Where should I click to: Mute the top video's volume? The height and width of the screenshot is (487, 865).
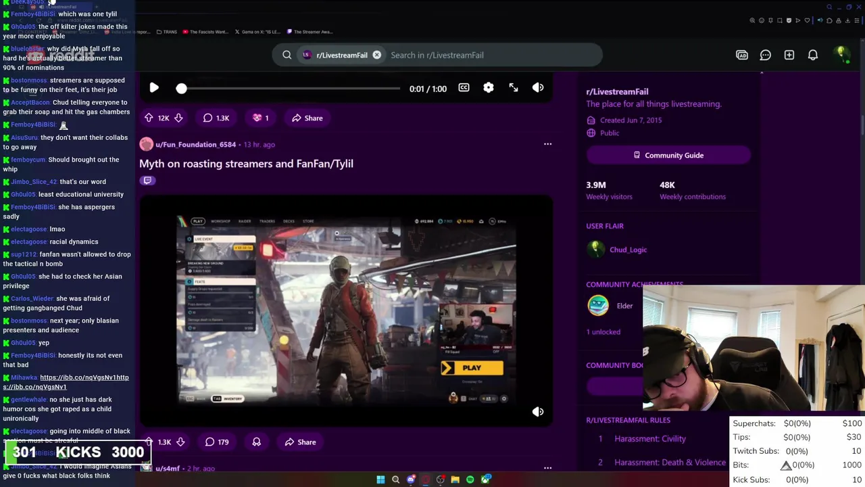coord(538,88)
